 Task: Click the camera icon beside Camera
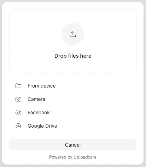pos(18,99)
